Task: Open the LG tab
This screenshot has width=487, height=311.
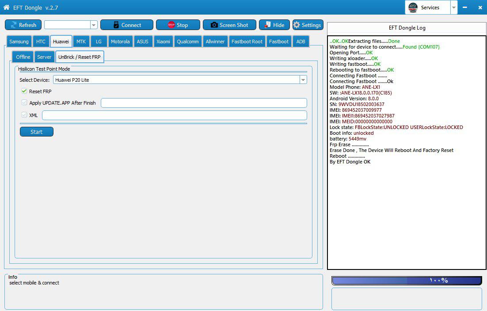Action: [99, 41]
